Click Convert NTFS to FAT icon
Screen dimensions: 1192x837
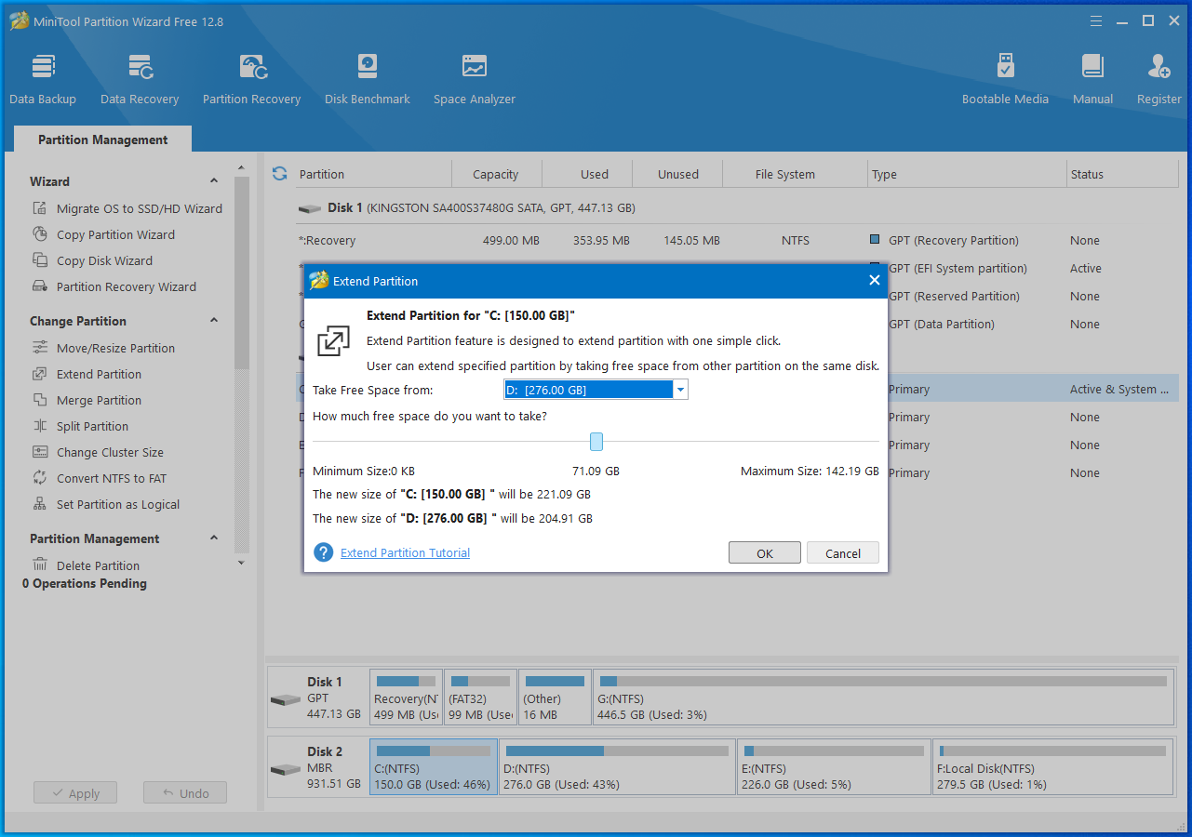40,478
